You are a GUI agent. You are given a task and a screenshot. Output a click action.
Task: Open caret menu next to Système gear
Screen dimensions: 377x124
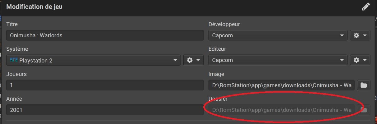tap(198, 60)
